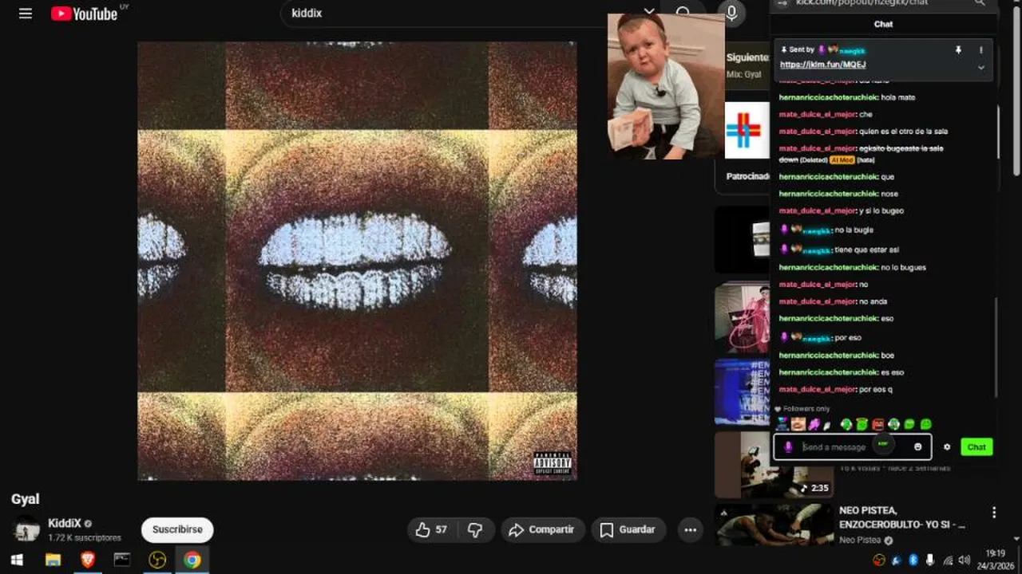Click the Gyal album cover video area
The width and height of the screenshot is (1022, 574).
(357, 261)
